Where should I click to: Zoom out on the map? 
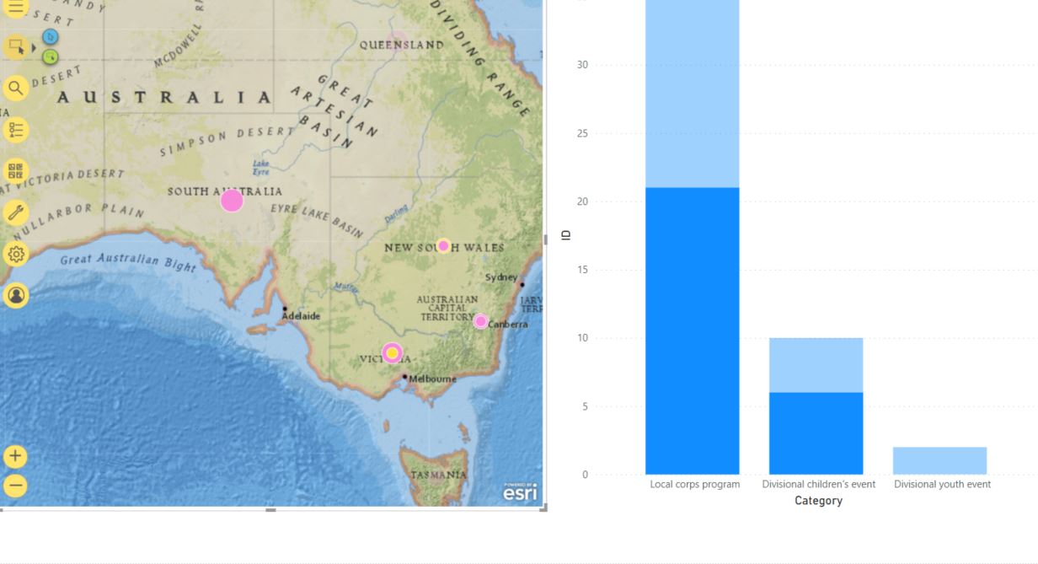tap(15, 486)
